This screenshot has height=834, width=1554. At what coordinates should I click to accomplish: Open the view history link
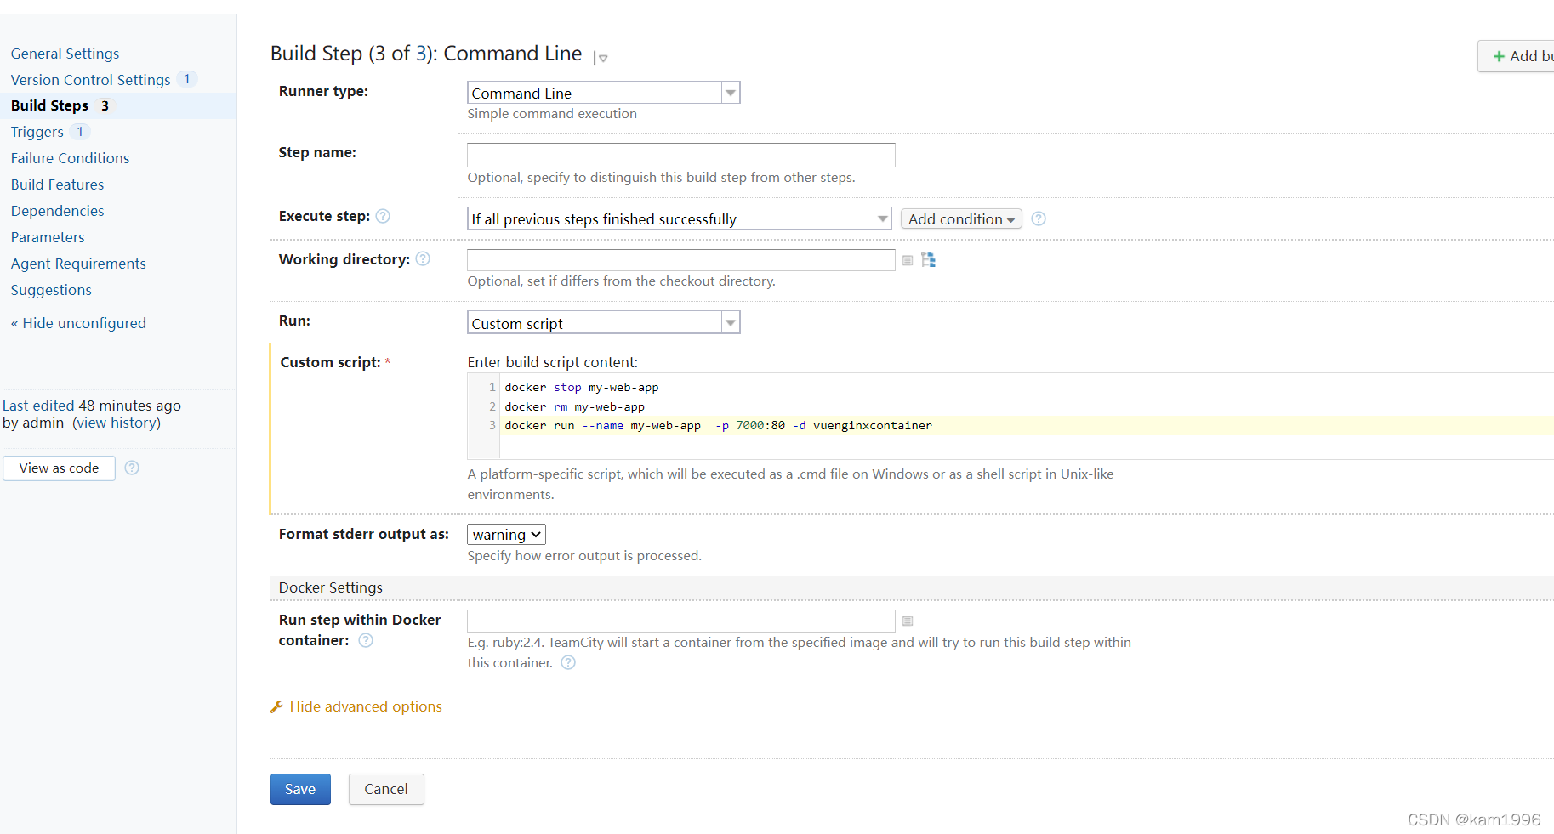tap(117, 423)
